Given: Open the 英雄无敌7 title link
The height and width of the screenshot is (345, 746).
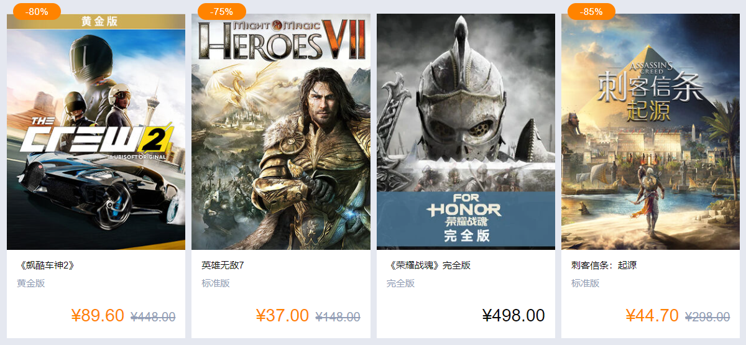Looking at the screenshot, I should pyautogui.click(x=223, y=265).
